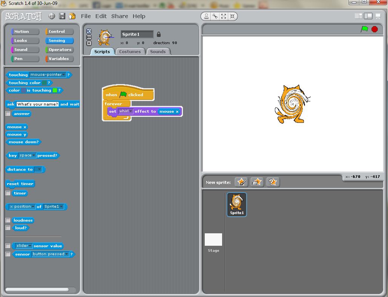Click the share project icon
The height and width of the screenshot is (297, 388).
pos(72,16)
